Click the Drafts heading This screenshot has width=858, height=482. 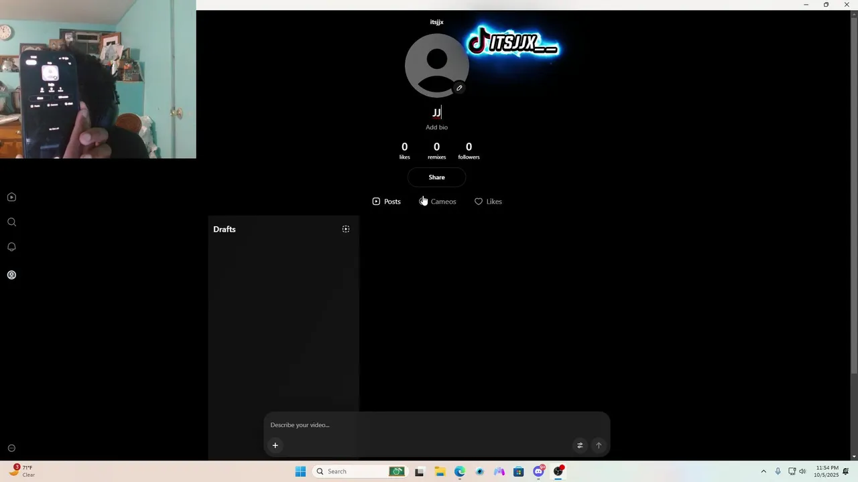click(225, 229)
